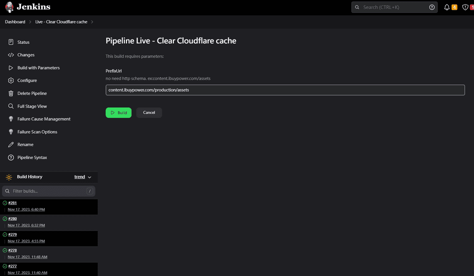474x276 pixels.
Task: Open Build with Parameters in sidebar
Action: point(38,68)
